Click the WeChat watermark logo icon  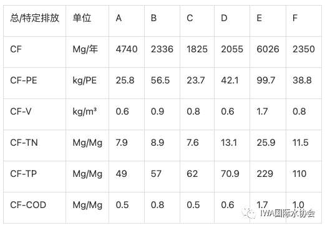[249, 213]
